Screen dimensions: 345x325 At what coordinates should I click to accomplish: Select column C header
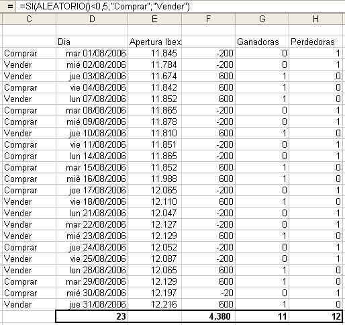(x=29, y=19)
